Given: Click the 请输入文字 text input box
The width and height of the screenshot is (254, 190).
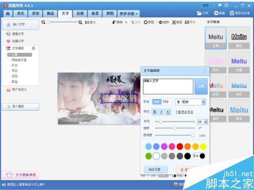Looking at the screenshot, I should tap(168, 86).
